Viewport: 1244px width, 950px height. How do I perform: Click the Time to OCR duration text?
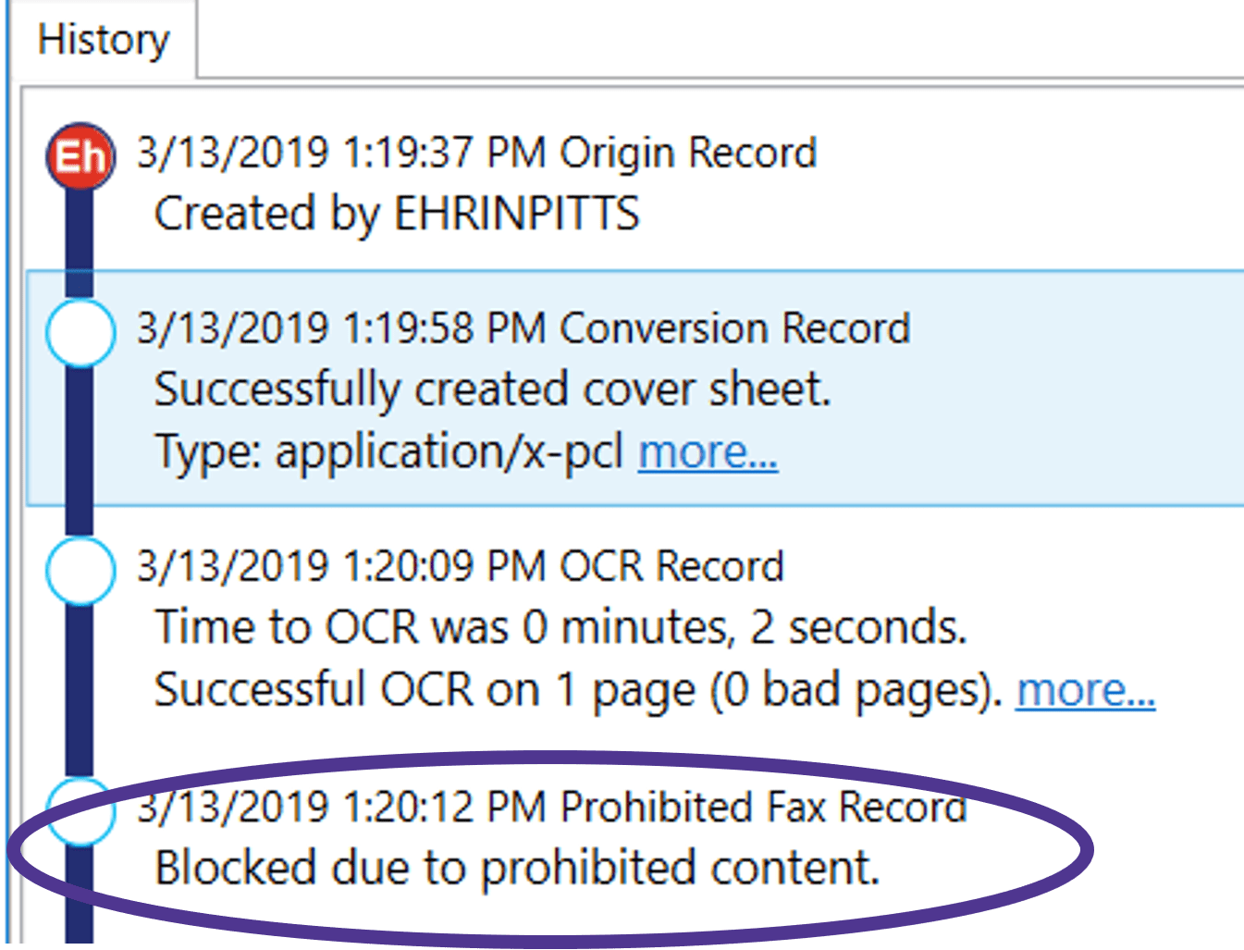(x=560, y=628)
